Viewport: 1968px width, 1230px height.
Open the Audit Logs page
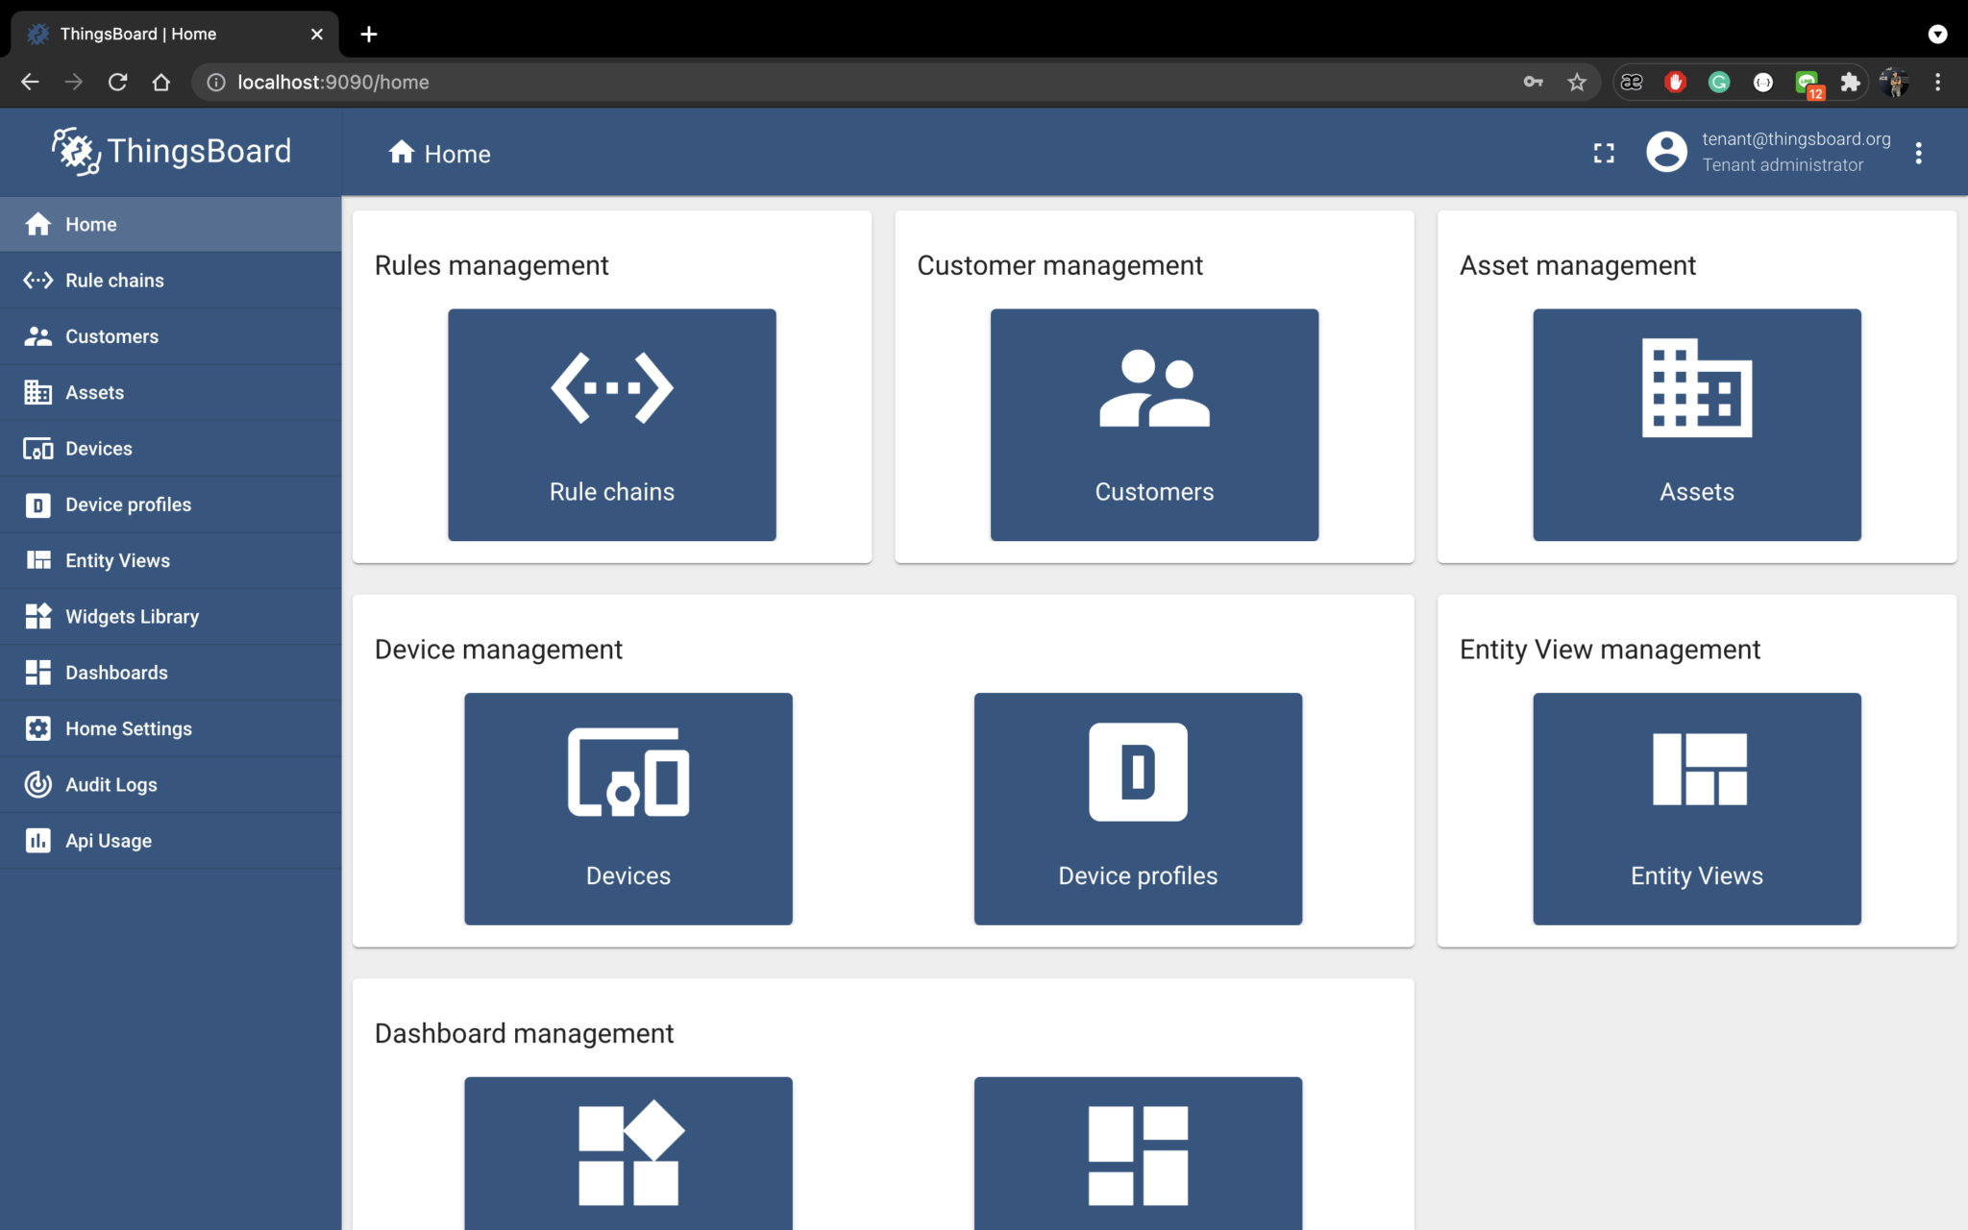click(111, 784)
